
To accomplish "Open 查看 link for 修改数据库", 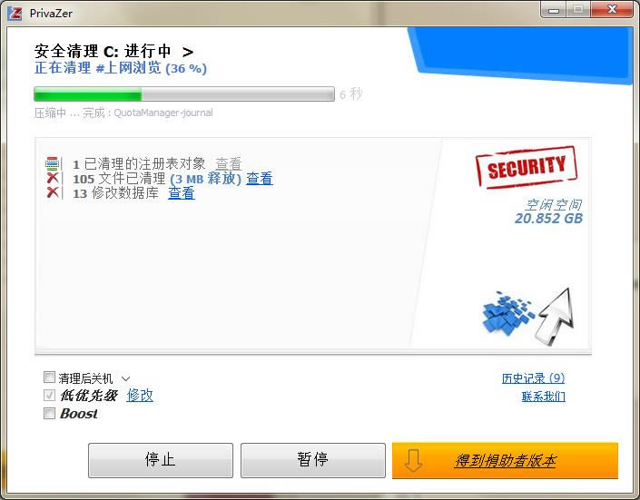I will click(x=182, y=192).
